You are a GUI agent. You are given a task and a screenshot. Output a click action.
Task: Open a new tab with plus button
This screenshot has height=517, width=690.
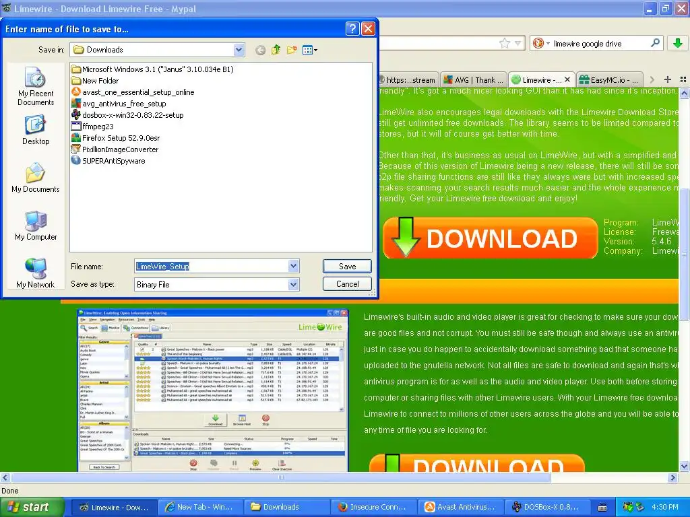tap(668, 79)
